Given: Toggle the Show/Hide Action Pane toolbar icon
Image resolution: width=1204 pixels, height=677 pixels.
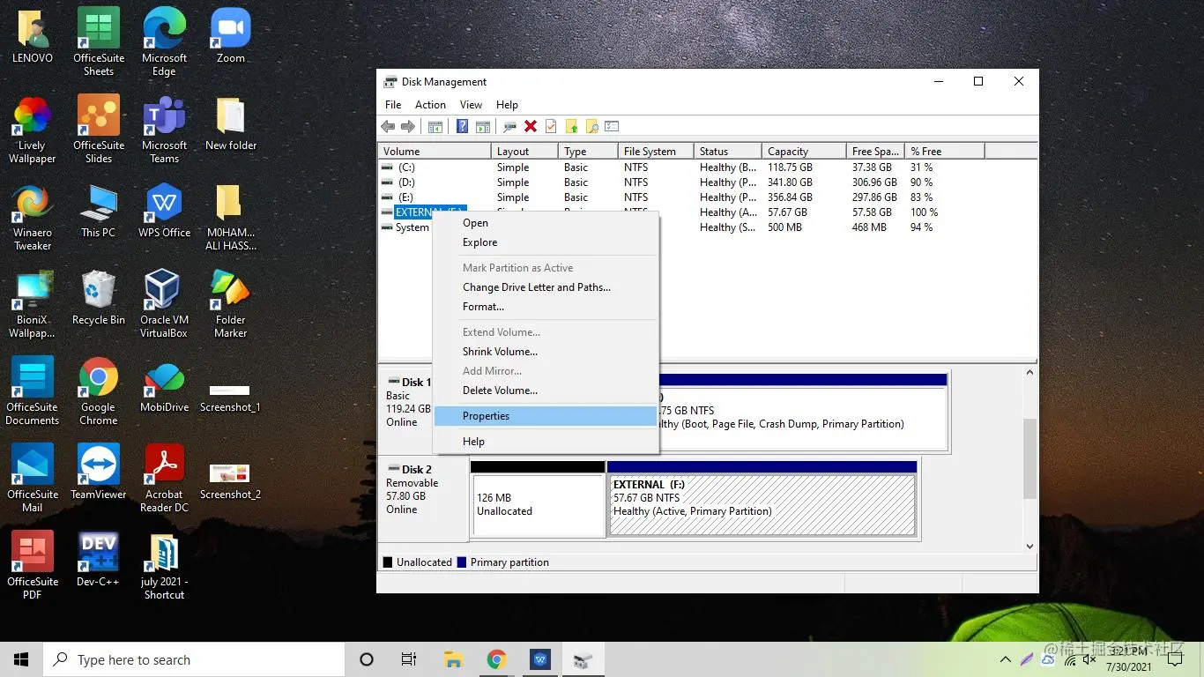Looking at the screenshot, I should pos(483,126).
